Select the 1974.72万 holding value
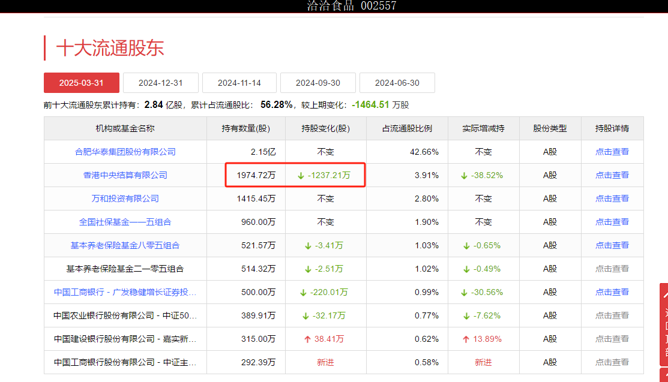668x382 pixels. [256, 175]
